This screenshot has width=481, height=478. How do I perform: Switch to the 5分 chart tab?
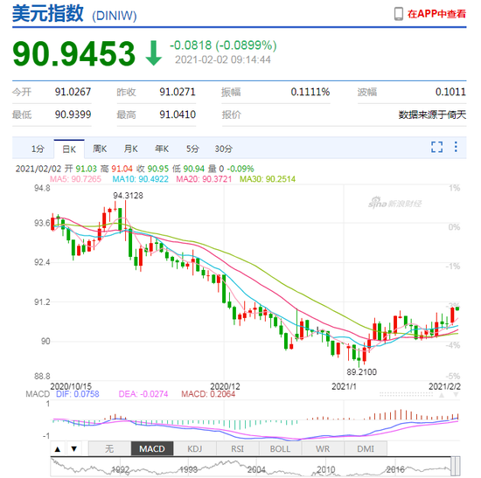pos(192,149)
